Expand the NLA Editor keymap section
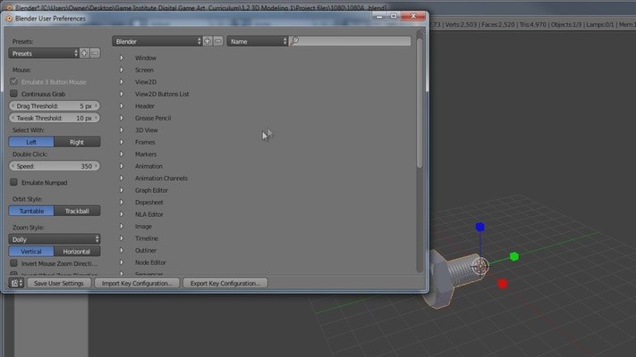The width and height of the screenshot is (636, 357). pos(122,214)
